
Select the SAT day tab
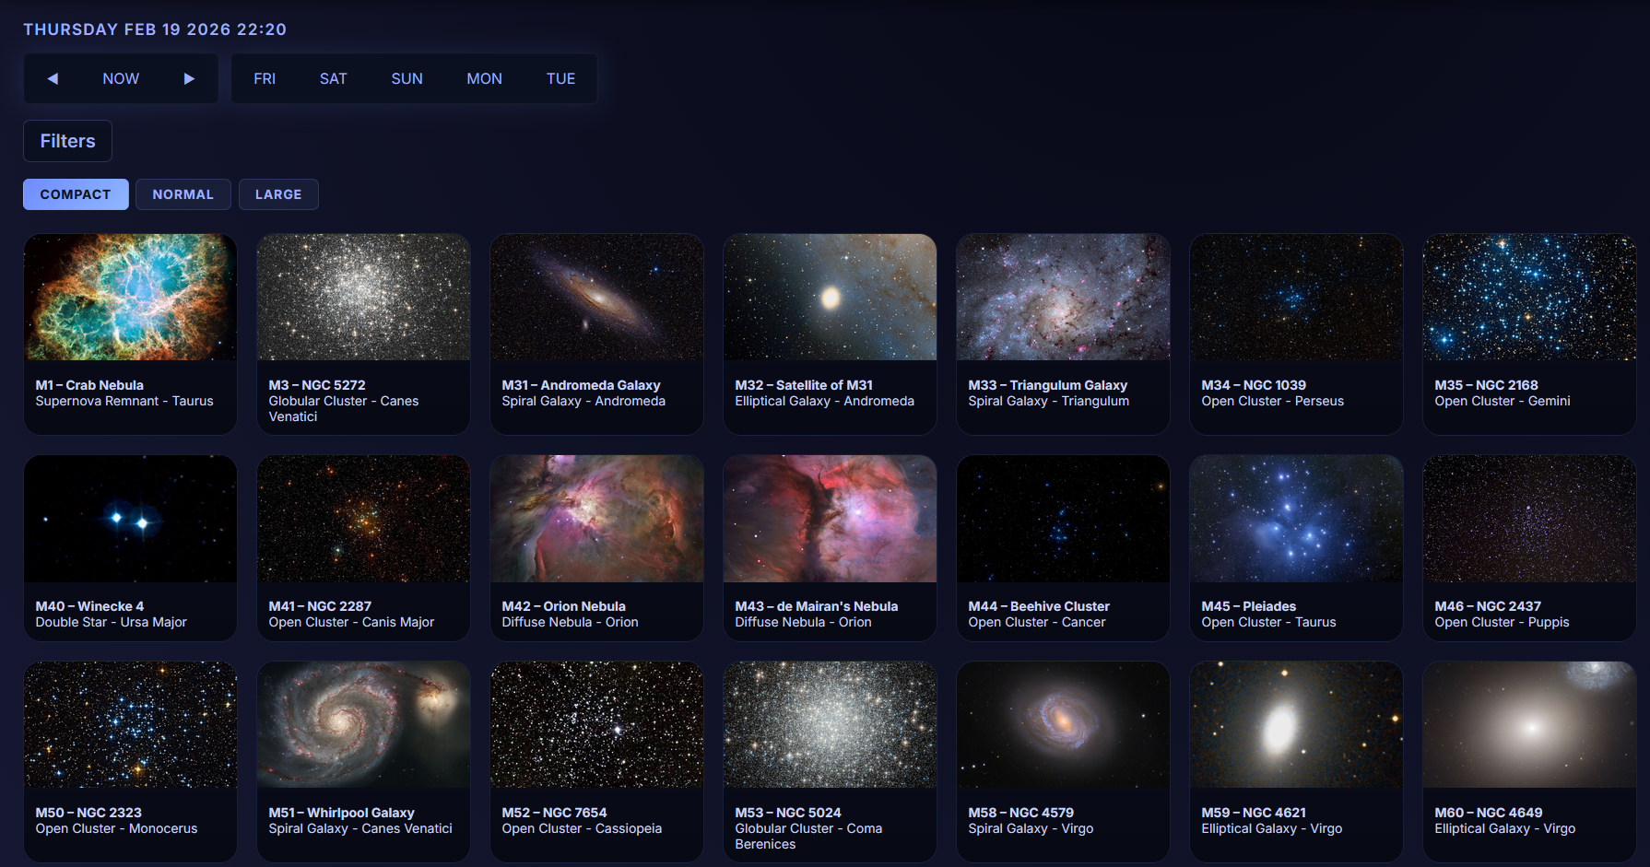point(333,78)
